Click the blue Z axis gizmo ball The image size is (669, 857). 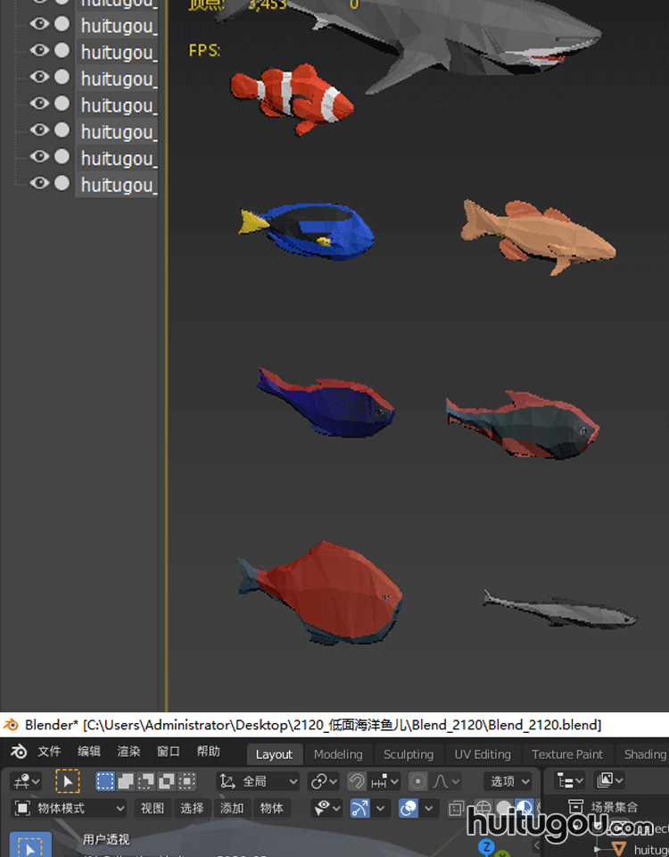click(486, 847)
